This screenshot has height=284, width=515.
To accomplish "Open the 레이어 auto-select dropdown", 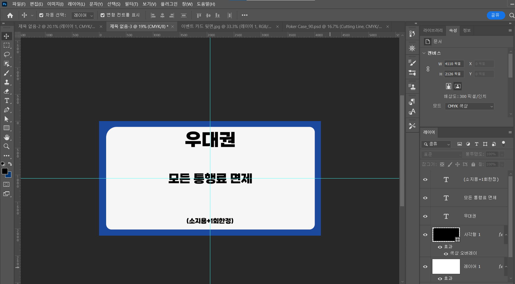I will point(83,15).
